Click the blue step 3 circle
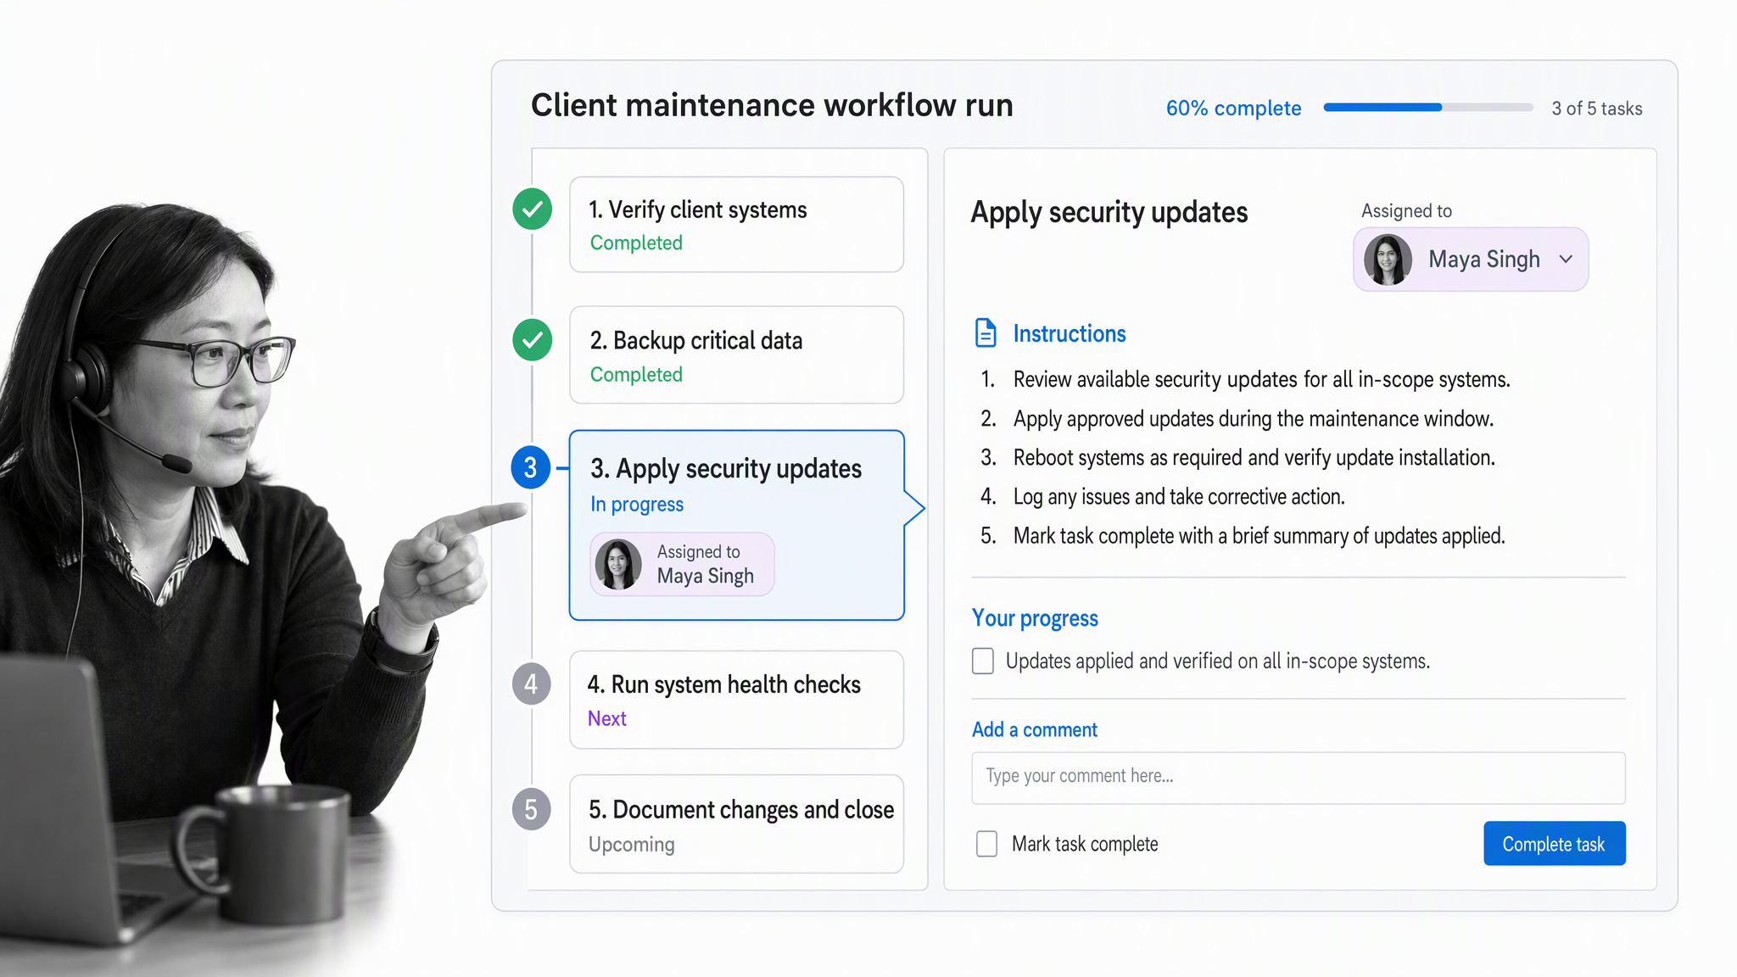Viewport: 1737px width, 977px height. coord(531,467)
